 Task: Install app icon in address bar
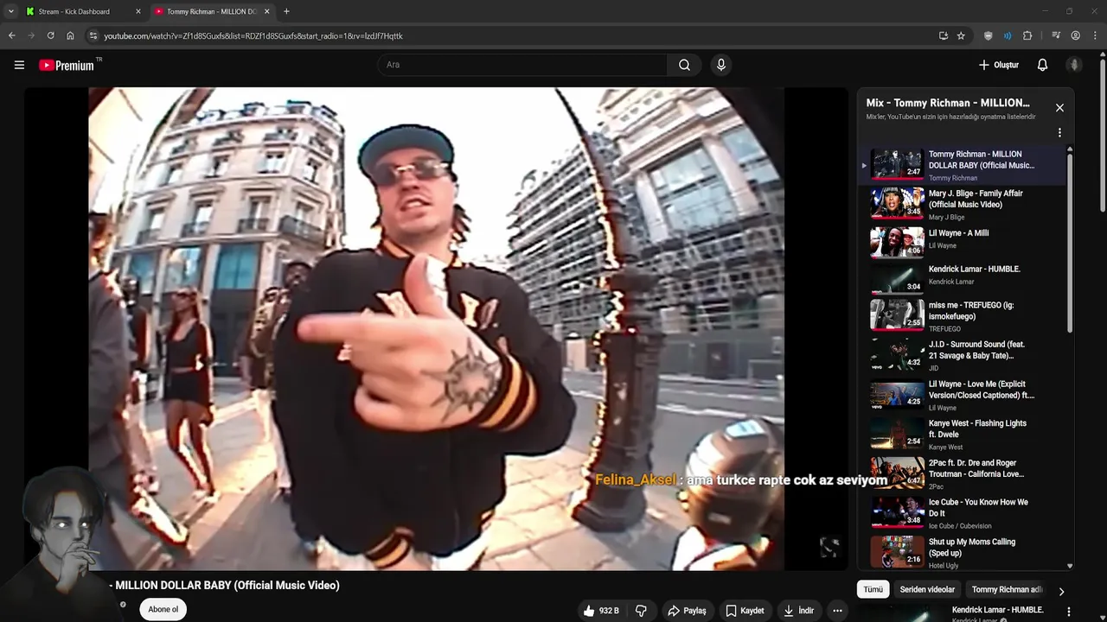[x=943, y=35]
